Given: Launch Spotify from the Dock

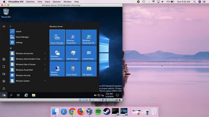Looking at the screenshot, I should click(98, 111).
